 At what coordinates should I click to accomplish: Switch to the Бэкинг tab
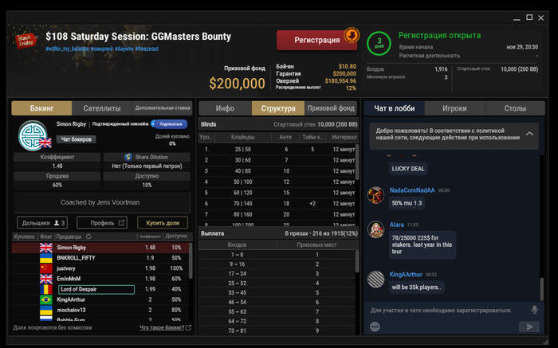[41, 108]
